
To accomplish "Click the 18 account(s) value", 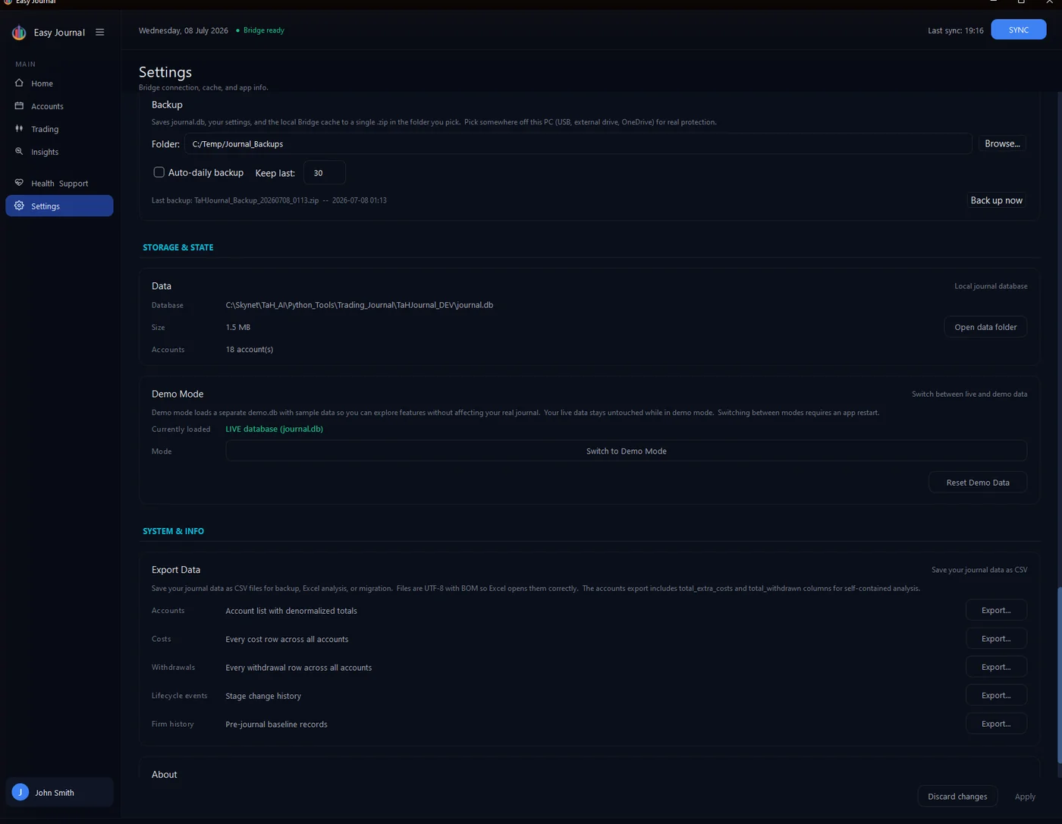I will 250,350.
